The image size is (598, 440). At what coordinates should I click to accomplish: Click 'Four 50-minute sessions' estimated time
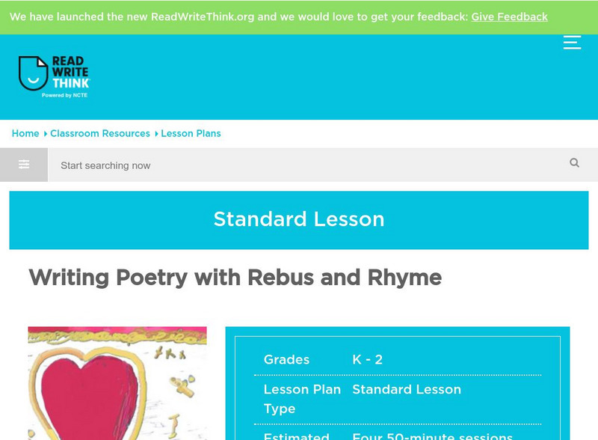click(x=432, y=436)
